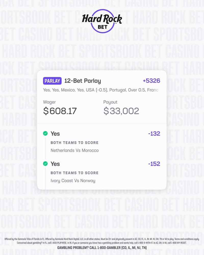Image resolution: width=204 pixels, height=255 pixels.
Task: Open the 12-Bet Parlay title
Action: click(x=83, y=81)
